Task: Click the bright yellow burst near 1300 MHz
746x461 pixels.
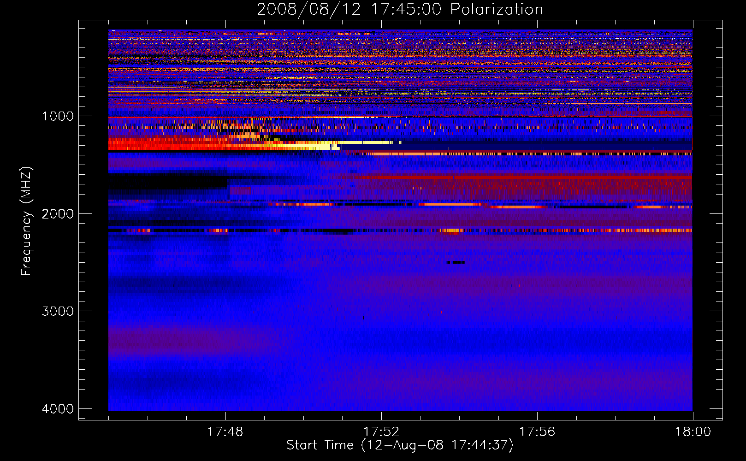Action: click(307, 146)
